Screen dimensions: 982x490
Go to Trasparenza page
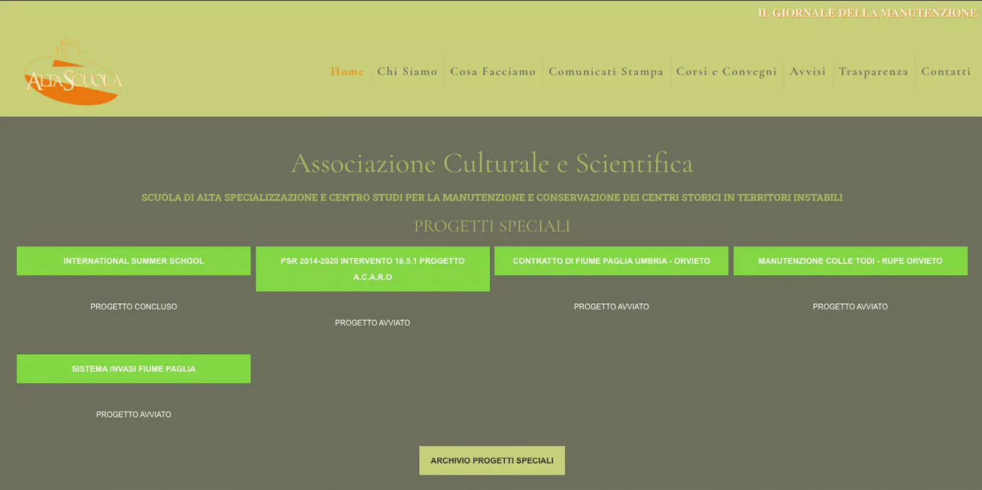click(873, 71)
